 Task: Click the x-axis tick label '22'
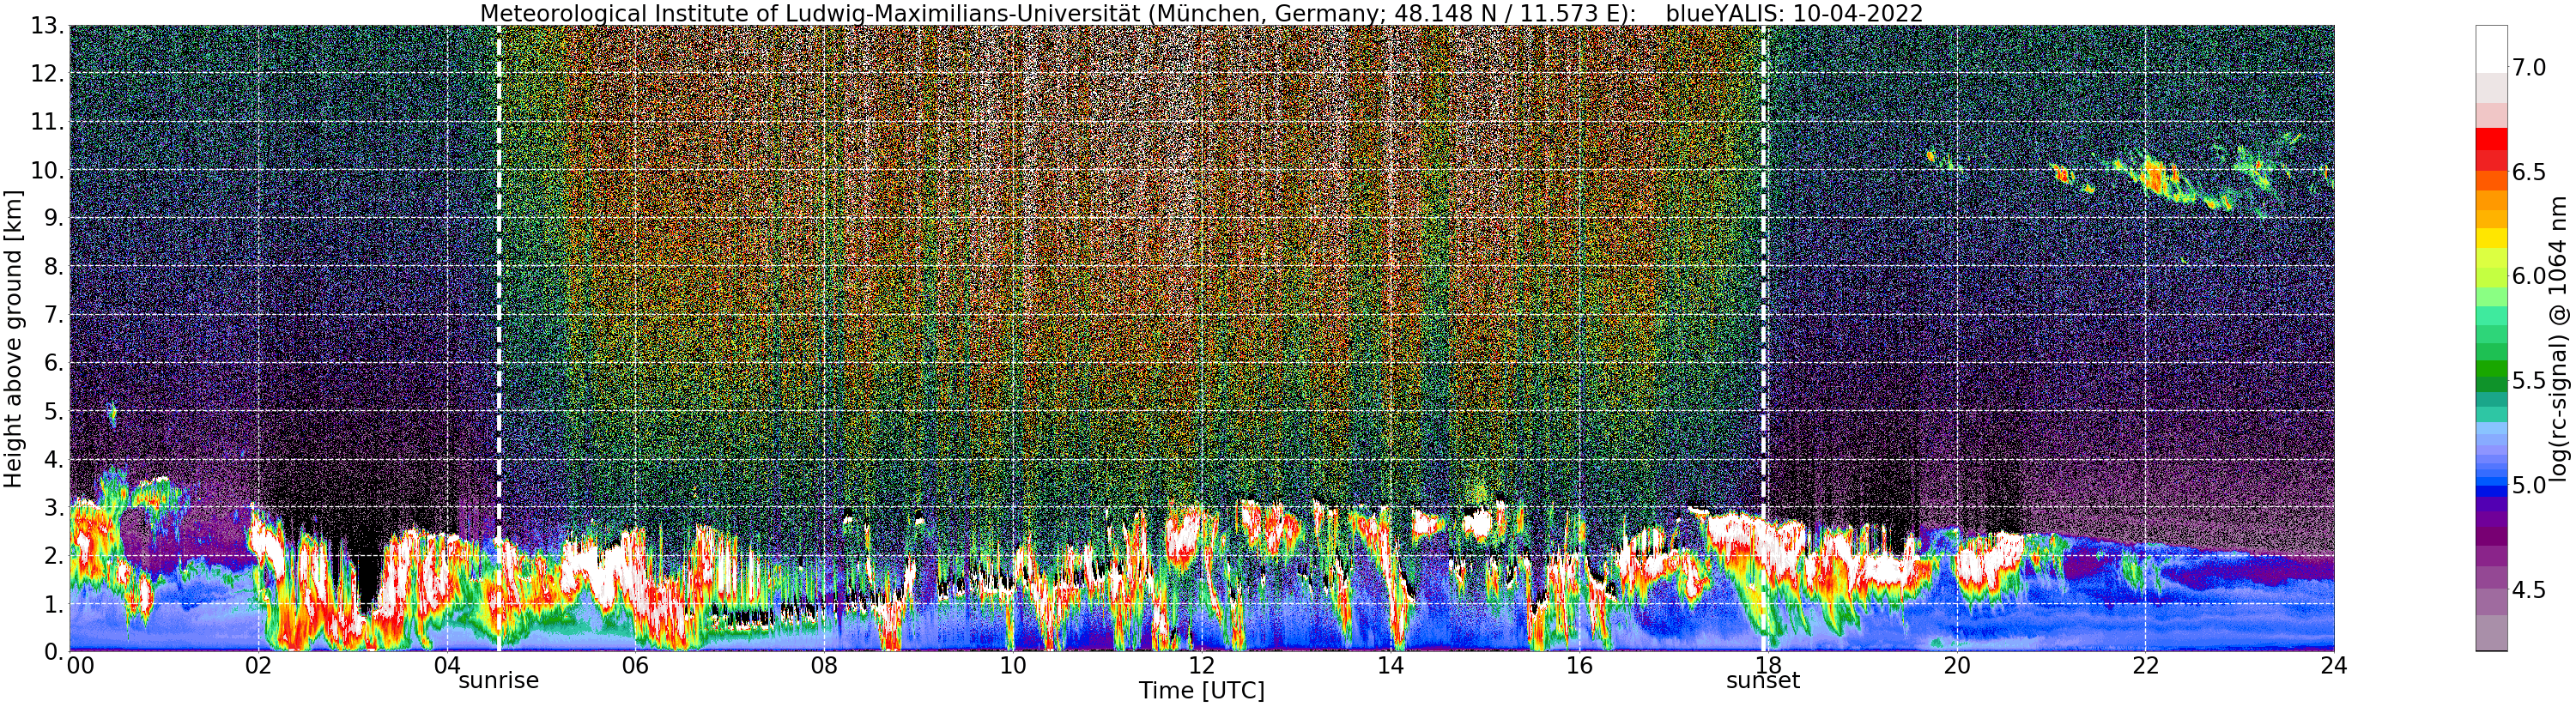[2146, 666]
